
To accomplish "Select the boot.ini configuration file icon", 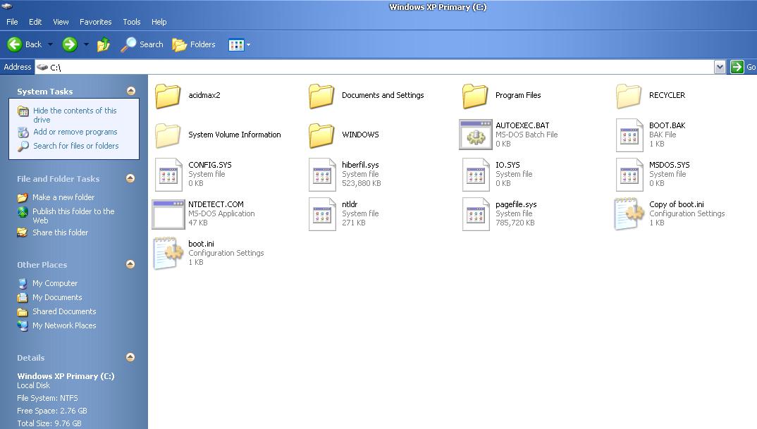I will [x=168, y=254].
